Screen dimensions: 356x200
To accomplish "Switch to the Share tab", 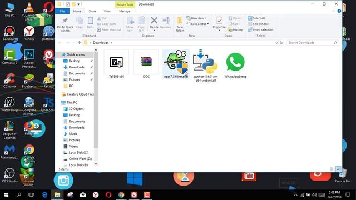I will 92,11.
